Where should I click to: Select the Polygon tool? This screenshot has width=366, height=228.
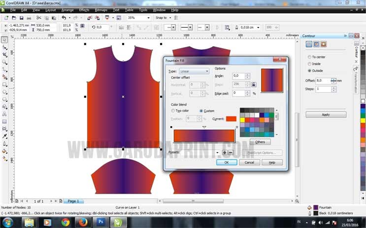(4, 99)
